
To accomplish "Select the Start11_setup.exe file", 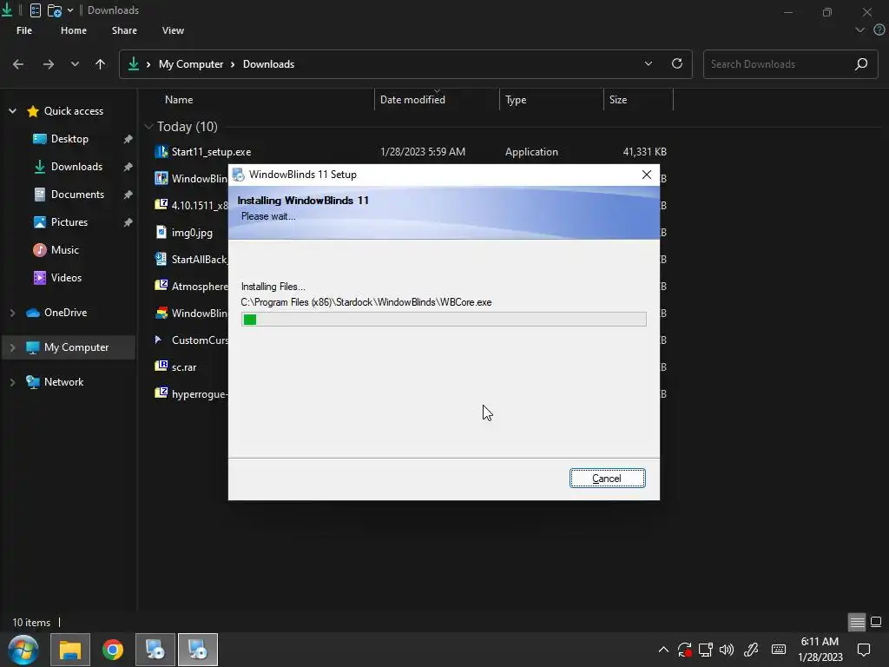I will (211, 152).
